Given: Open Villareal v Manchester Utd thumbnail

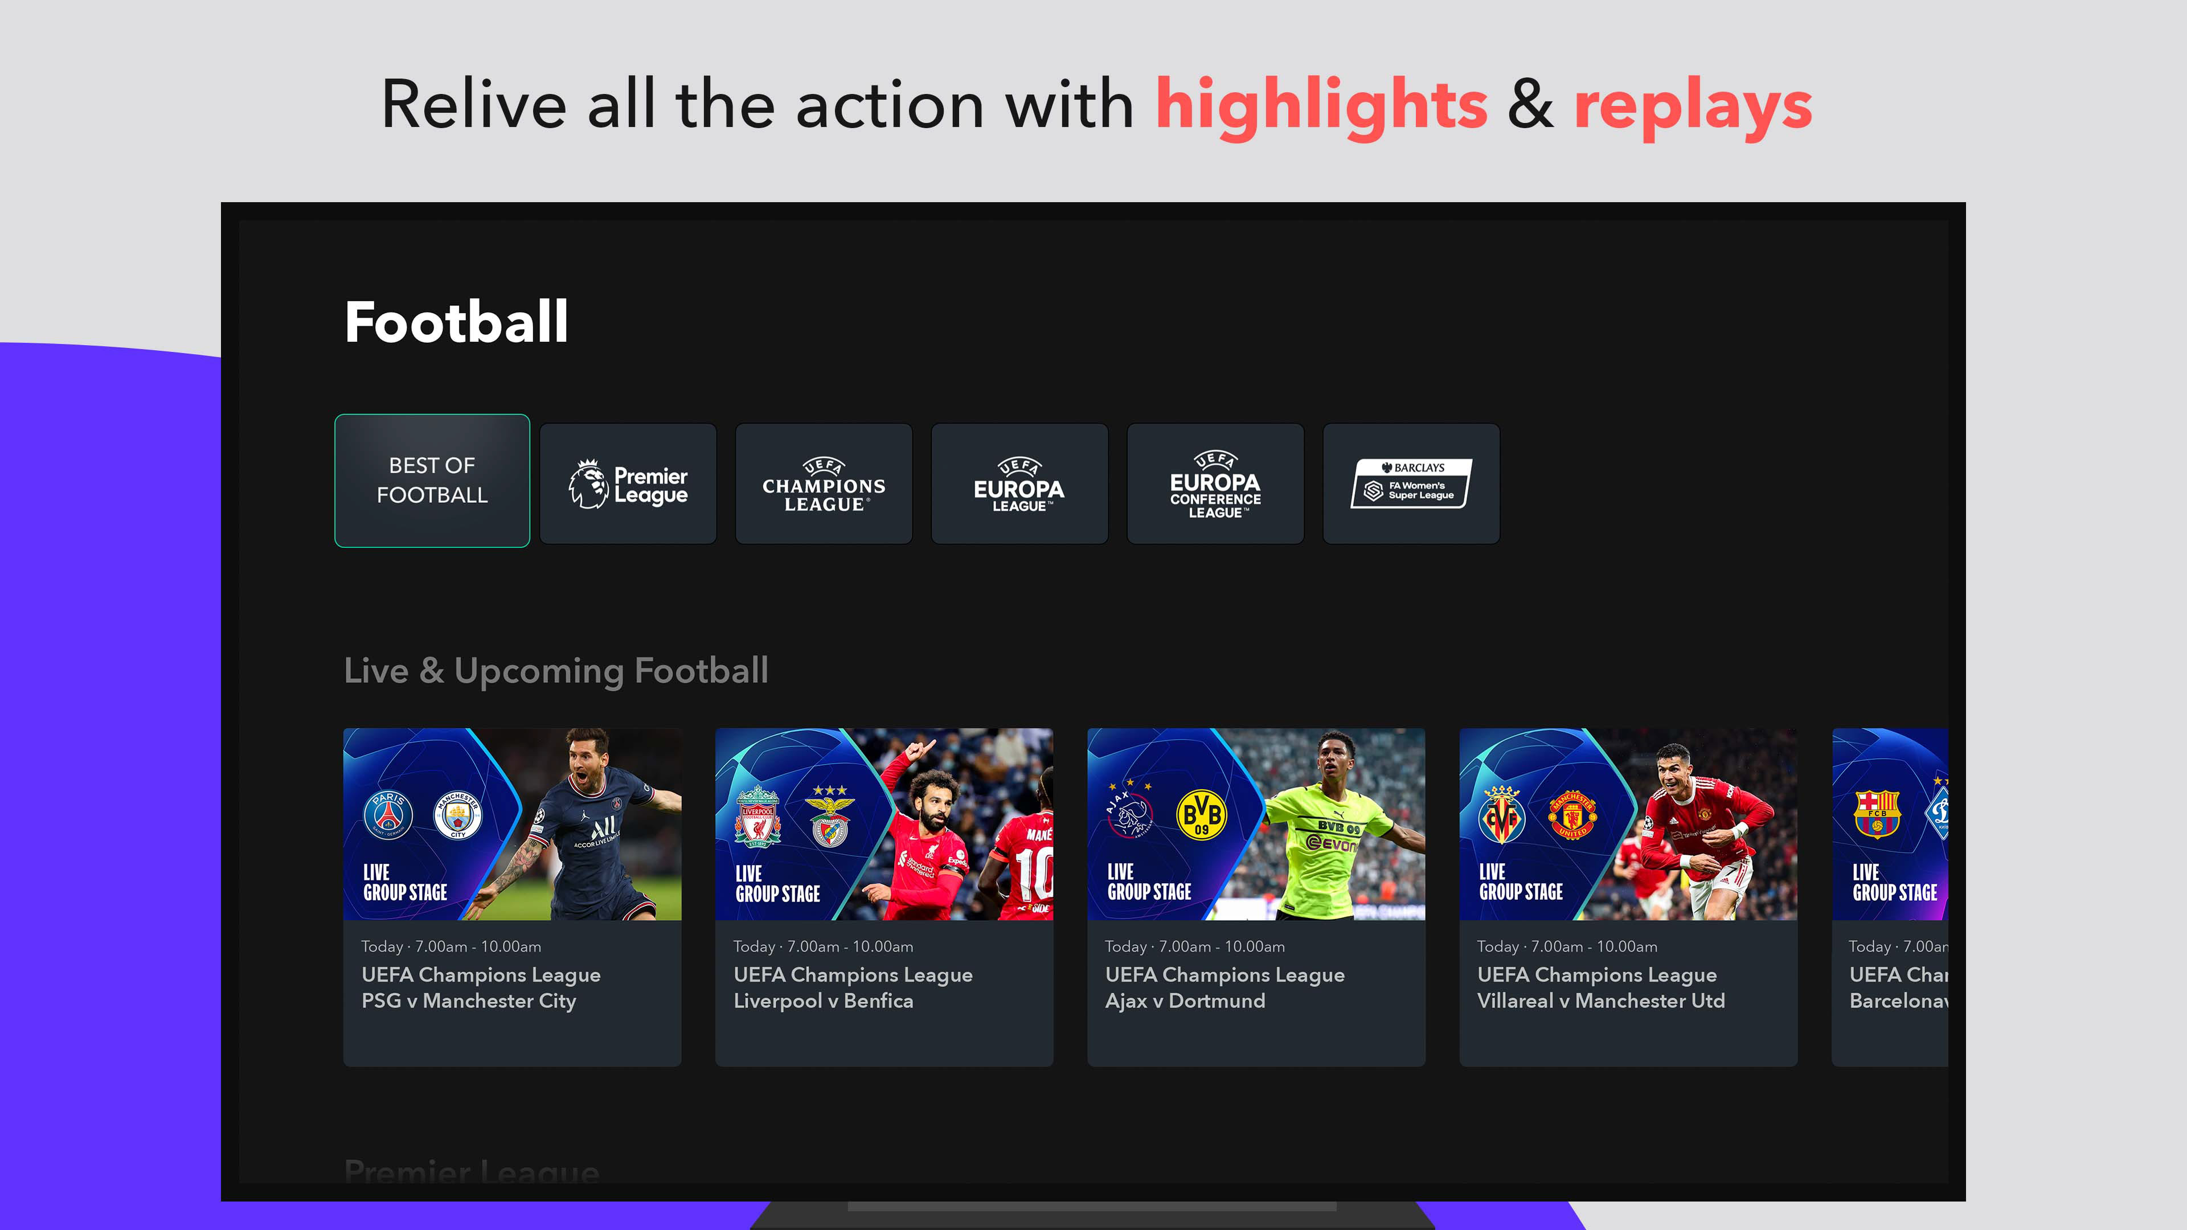Looking at the screenshot, I should (x=1628, y=824).
